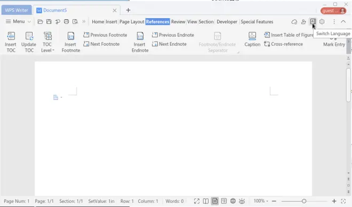Switch to the Review tab
This screenshot has height=207, width=352.
coord(178,22)
